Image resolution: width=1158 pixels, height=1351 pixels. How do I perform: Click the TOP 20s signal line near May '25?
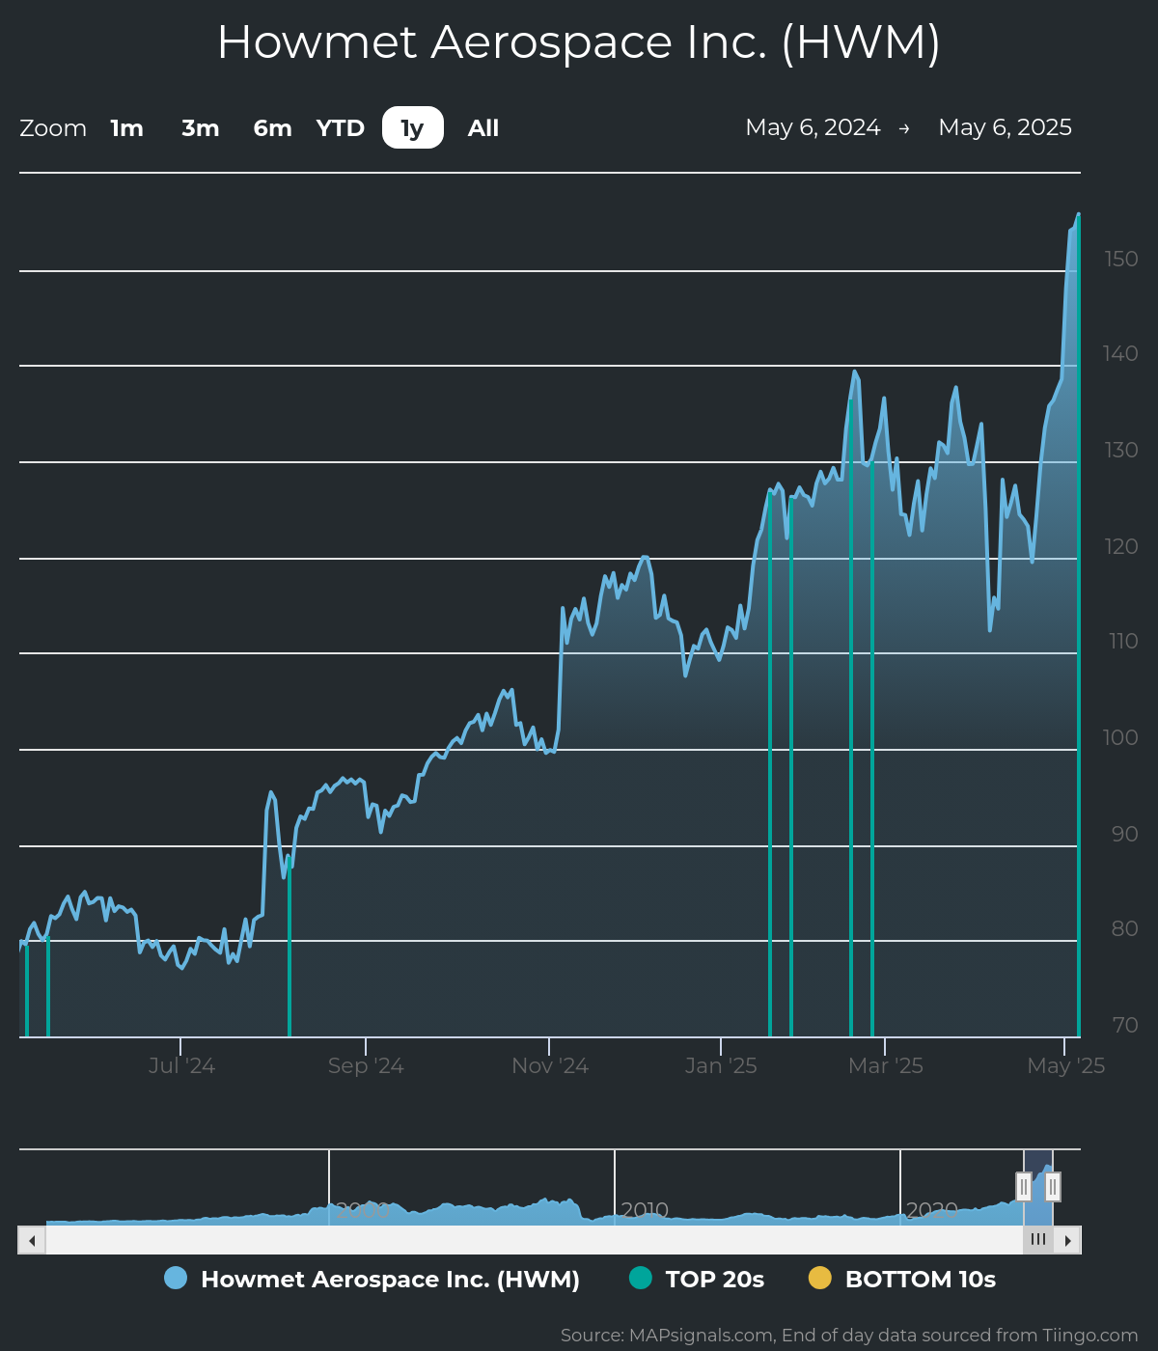tap(1078, 627)
